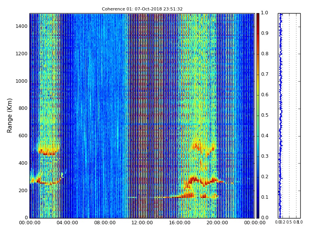
Task: Click the dark red top of the colorbar
Action: click(x=258, y=17)
